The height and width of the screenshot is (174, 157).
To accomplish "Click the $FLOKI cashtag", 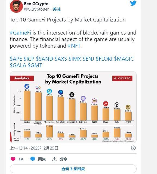I will click(x=104, y=59).
